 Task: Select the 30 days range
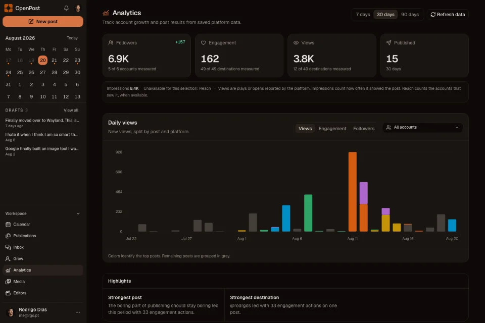[385, 15]
